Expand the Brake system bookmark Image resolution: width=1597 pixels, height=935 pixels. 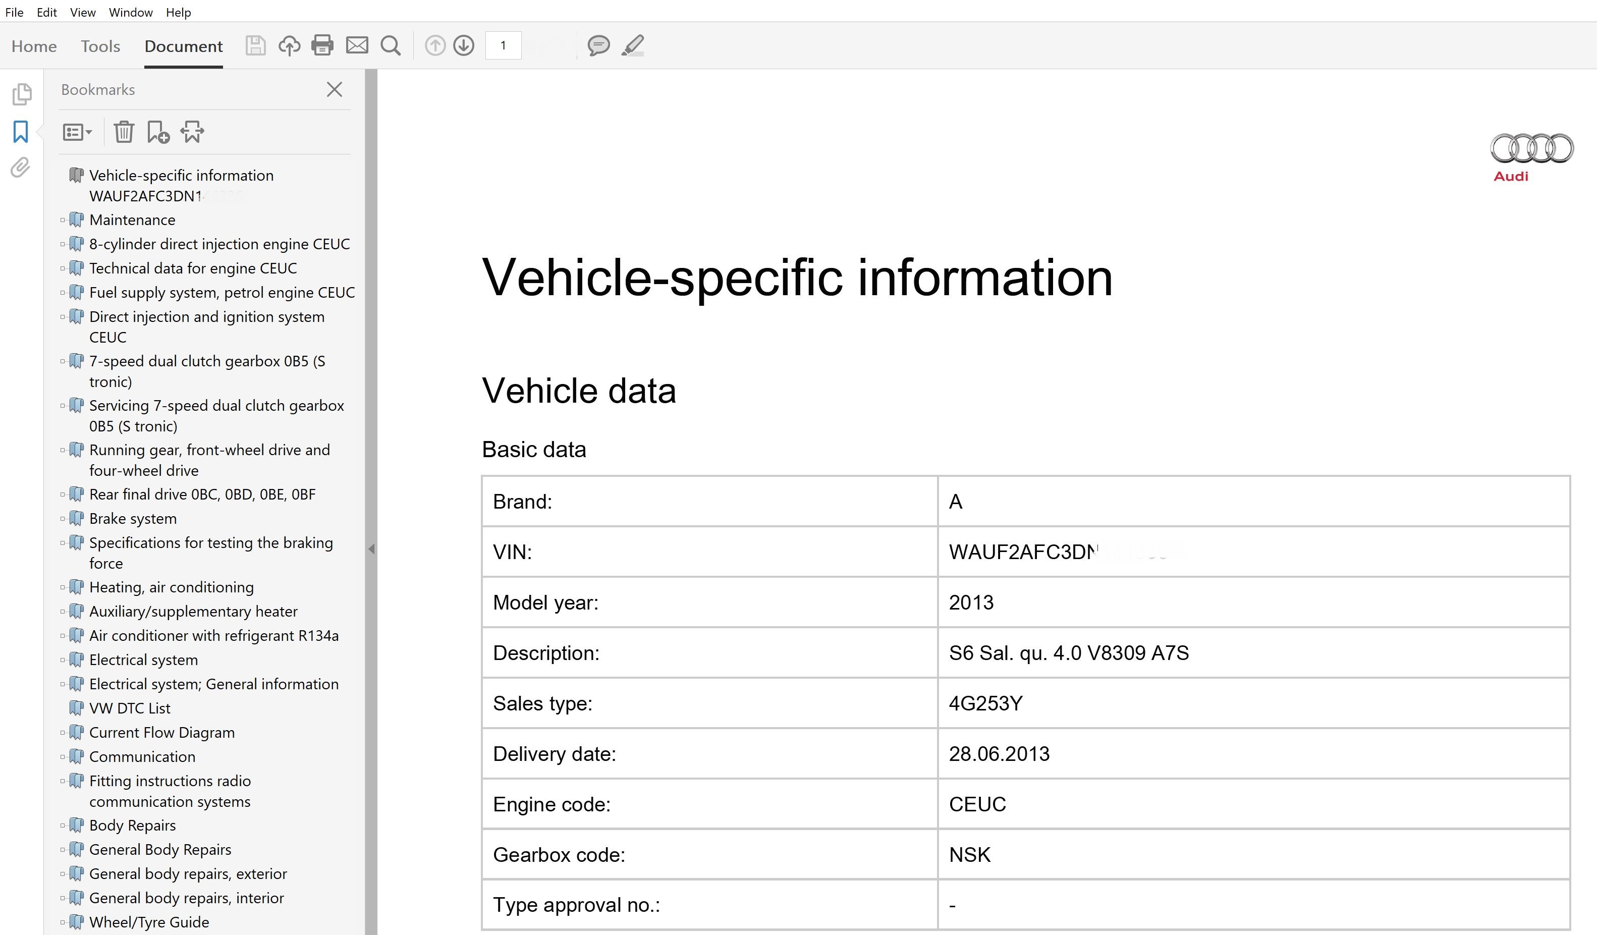click(63, 519)
